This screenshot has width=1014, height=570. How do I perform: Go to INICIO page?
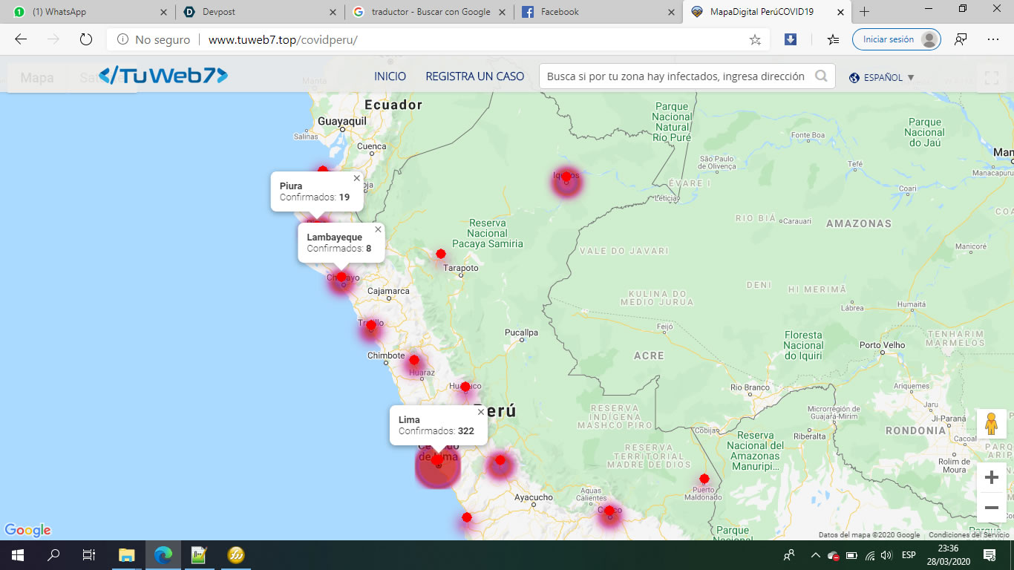tap(390, 76)
